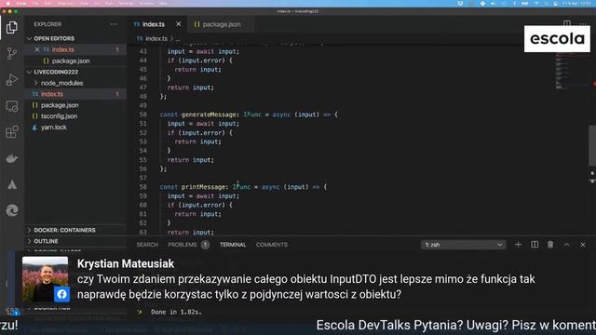The width and height of the screenshot is (596, 335).
Task: Click the Edge browser tools icon
Action: coord(12,210)
